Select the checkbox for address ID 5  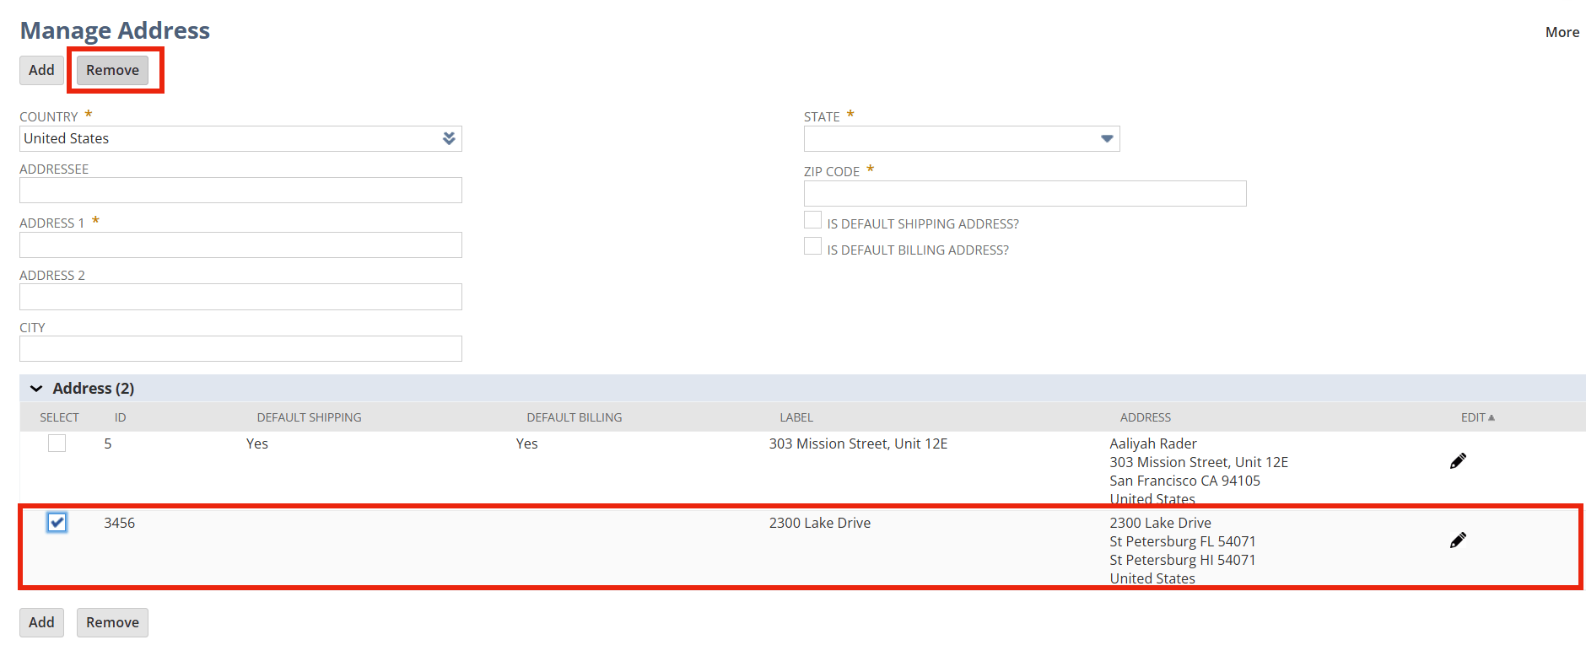point(57,443)
